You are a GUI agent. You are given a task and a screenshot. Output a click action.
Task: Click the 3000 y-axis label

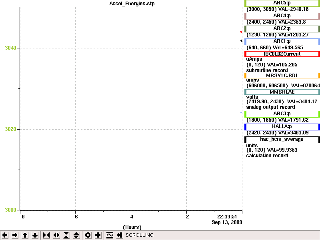[x=10, y=210]
